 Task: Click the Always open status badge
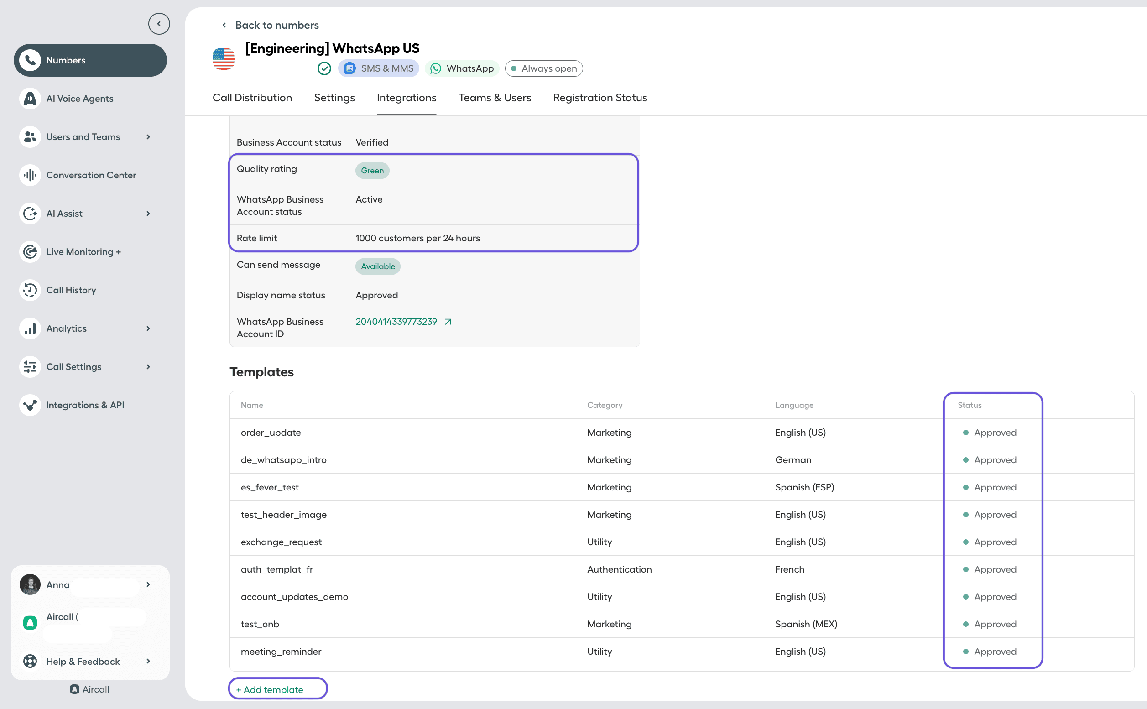click(x=543, y=68)
